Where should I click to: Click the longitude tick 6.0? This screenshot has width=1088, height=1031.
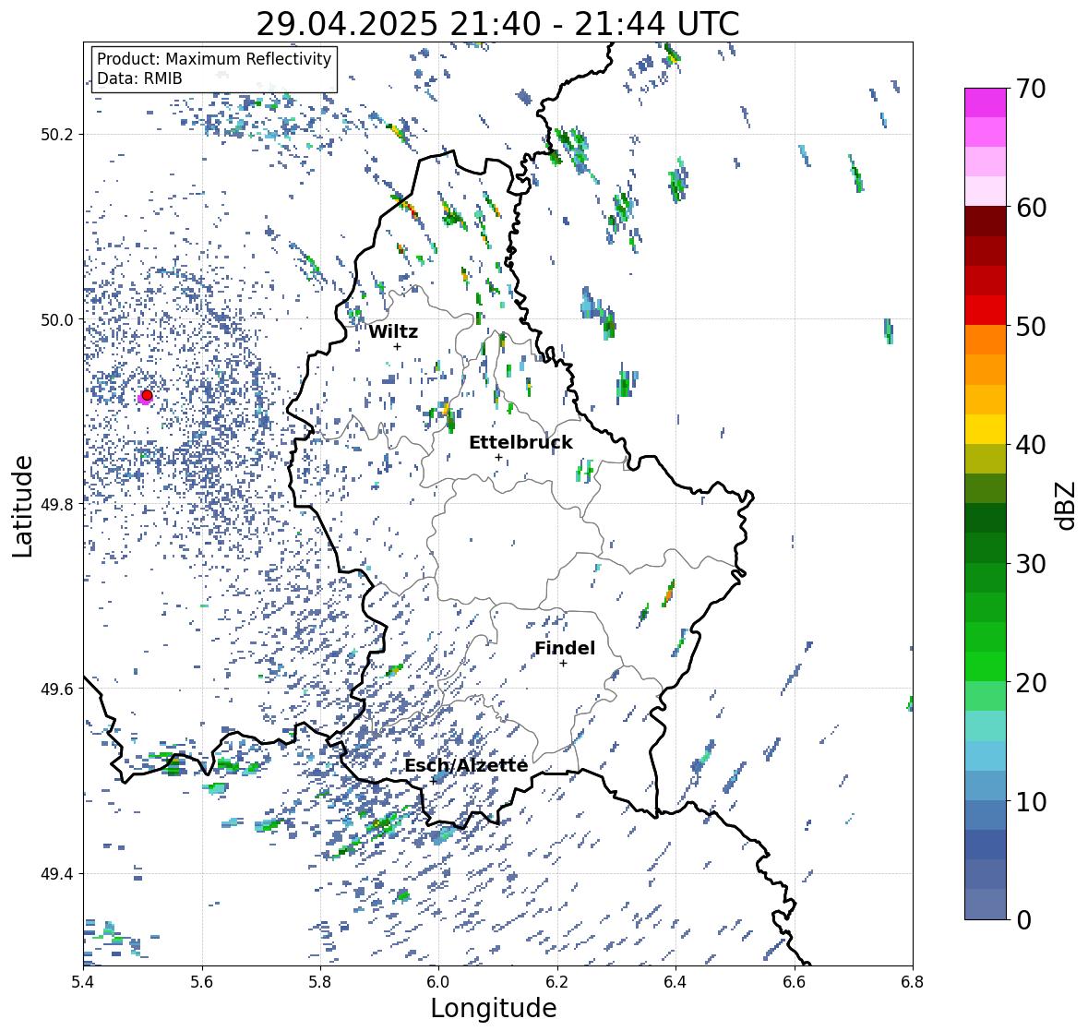[x=438, y=981]
